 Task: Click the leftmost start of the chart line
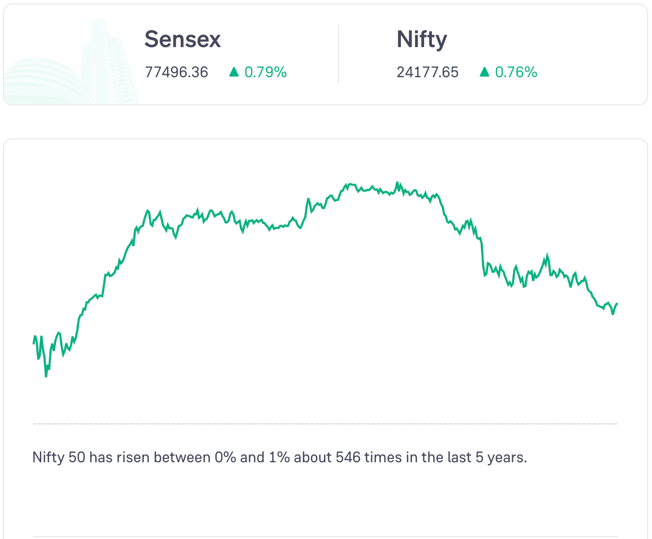[34, 343]
